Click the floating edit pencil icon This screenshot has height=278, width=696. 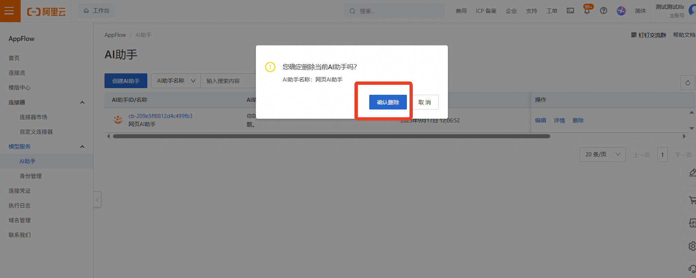(692, 173)
